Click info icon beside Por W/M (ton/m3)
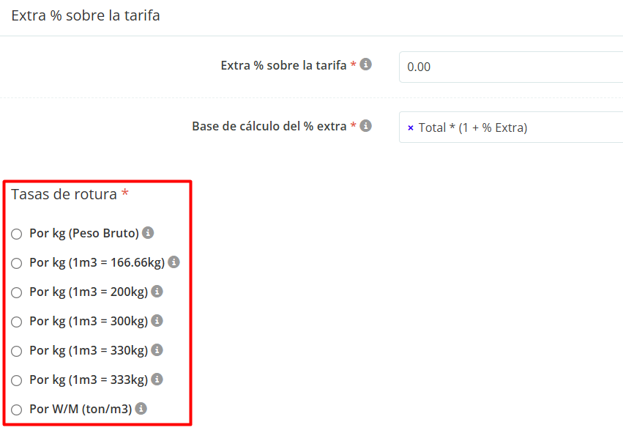The width and height of the screenshot is (623, 433). 141,409
